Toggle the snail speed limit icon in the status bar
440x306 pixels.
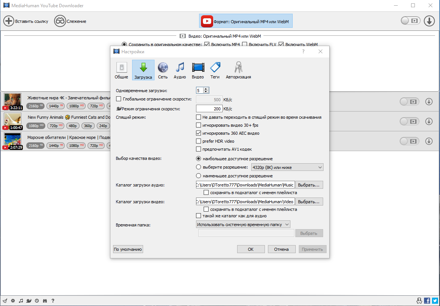click(x=29, y=301)
